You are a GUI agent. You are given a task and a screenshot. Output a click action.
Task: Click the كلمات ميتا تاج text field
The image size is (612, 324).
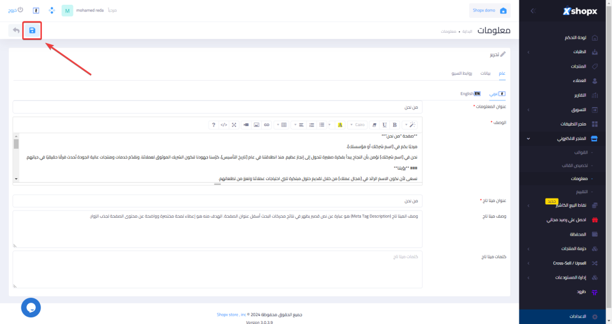click(225, 269)
